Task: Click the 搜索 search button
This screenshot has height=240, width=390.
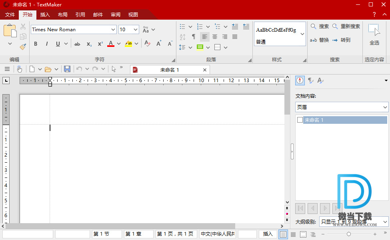Action: [320, 26]
